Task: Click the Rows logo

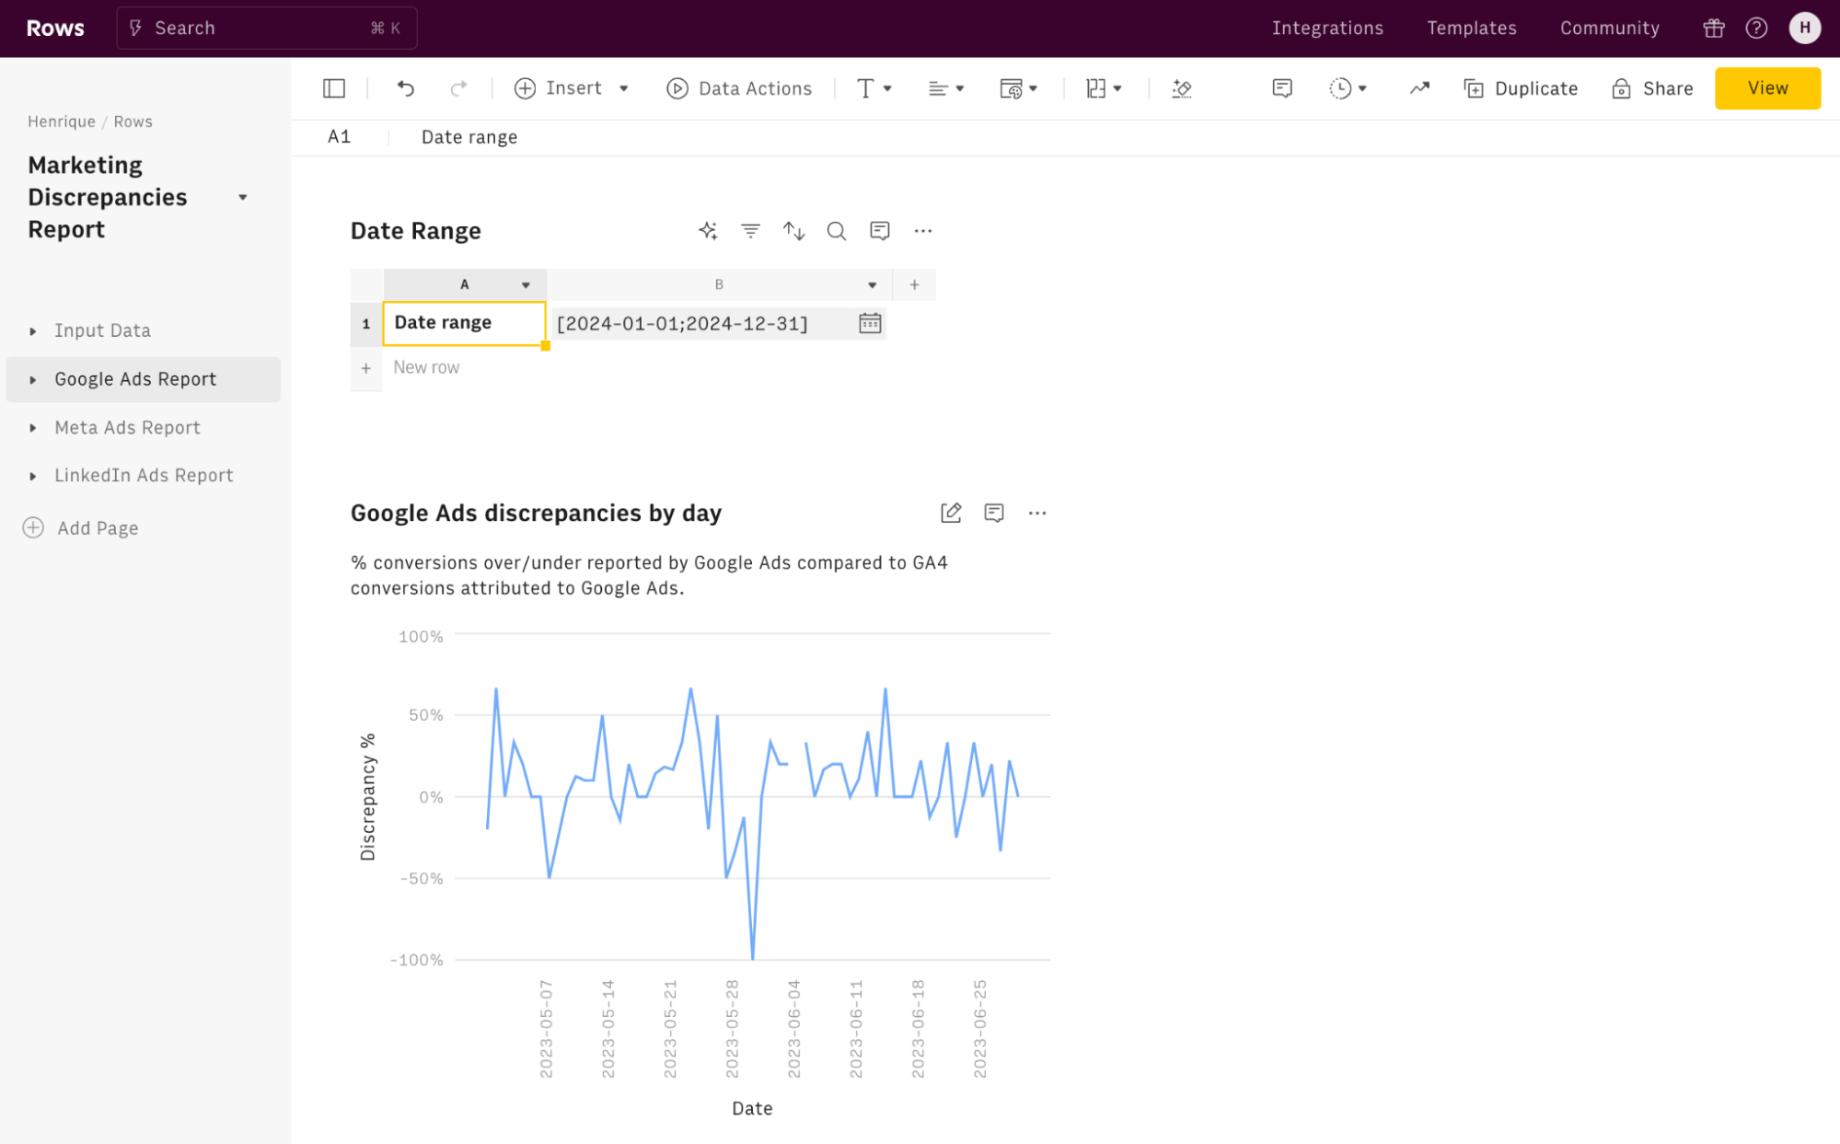Action: tap(55, 29)
